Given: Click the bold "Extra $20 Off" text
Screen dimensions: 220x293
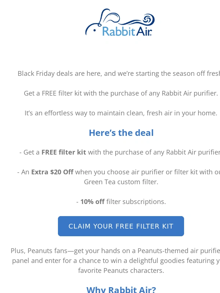Looking at the screenshot, I should pos(52,172).
